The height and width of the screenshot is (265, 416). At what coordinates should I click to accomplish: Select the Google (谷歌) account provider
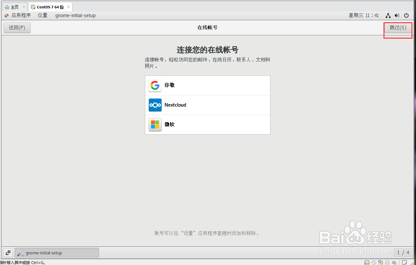(x=208, y=85)
